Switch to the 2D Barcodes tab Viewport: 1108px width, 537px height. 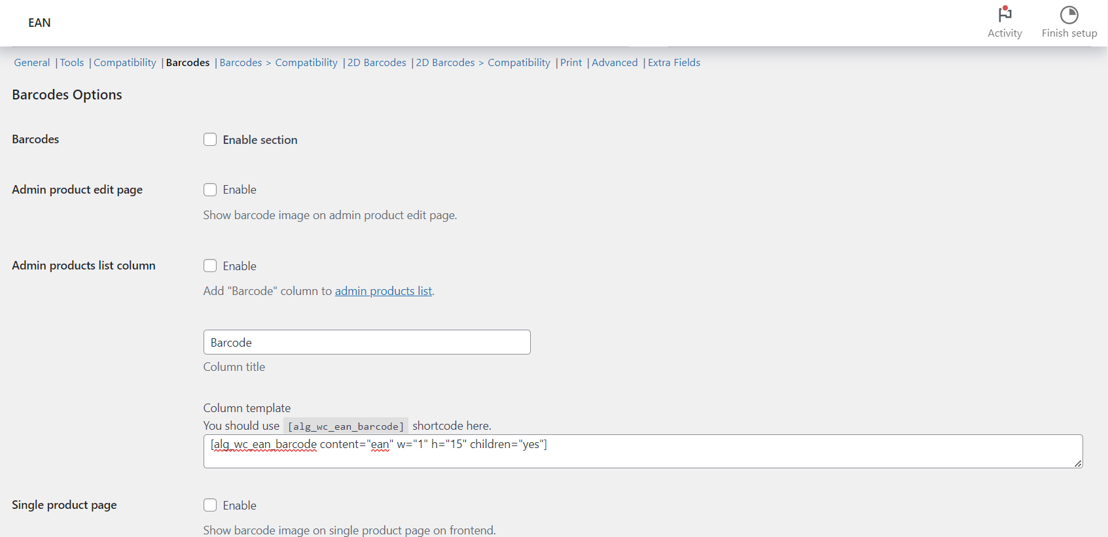point(377,63)
